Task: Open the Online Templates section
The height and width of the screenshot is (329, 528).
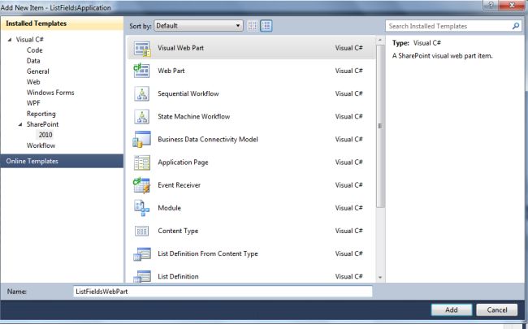Action: [x=62, y=162]
